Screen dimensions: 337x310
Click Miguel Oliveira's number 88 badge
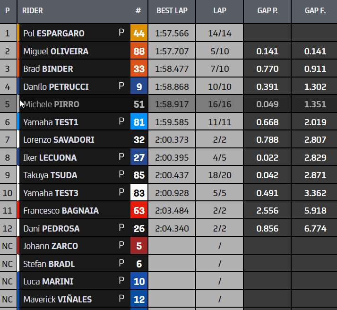[x=139, y=52]
